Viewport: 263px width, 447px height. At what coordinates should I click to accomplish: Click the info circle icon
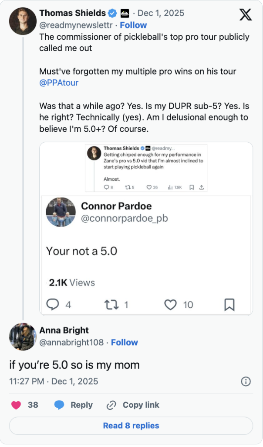246,382
